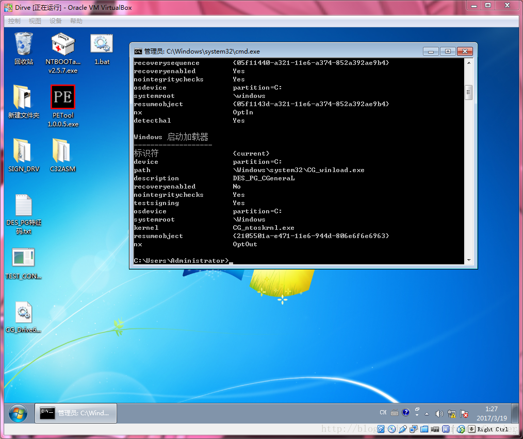The width and height of the screenshot is (523, 439).
Task: Open the Recycle Bin desktop icon
Action: pos(24,48)
